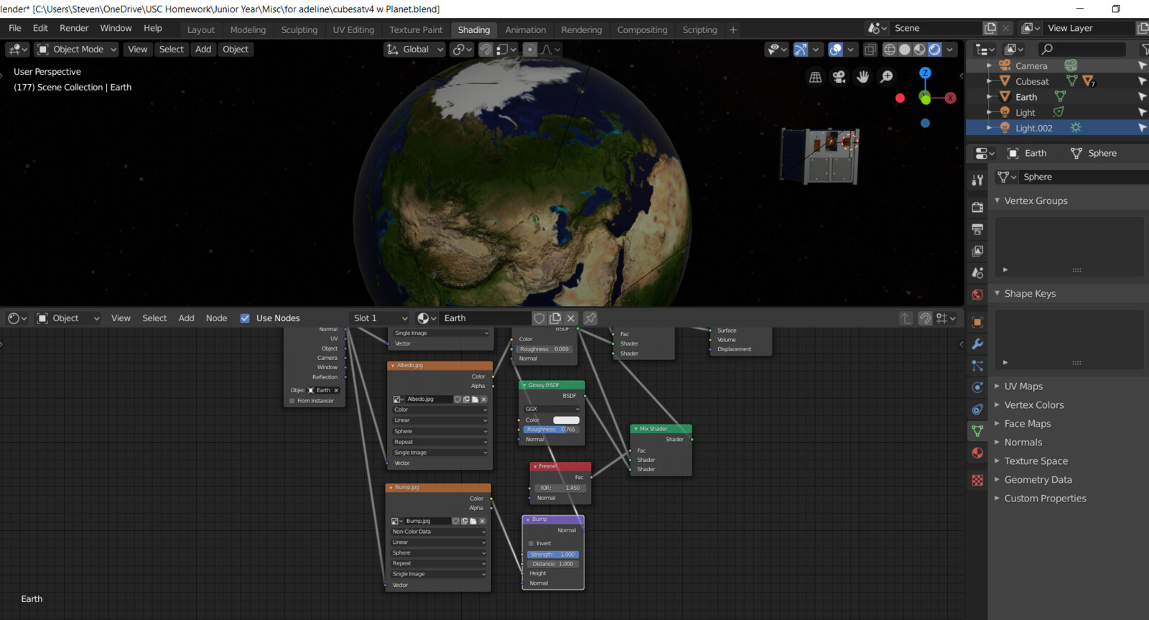Toggle proportional editing in viewport header

529,50
